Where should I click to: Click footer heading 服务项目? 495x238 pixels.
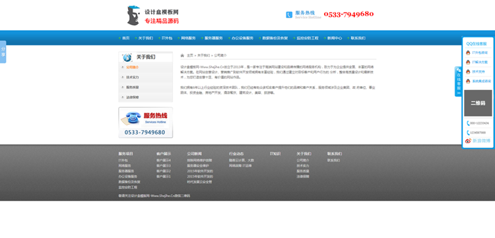coord(126,154)
